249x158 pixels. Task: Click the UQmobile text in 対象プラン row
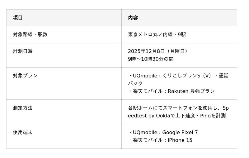(x=144, y=76)
